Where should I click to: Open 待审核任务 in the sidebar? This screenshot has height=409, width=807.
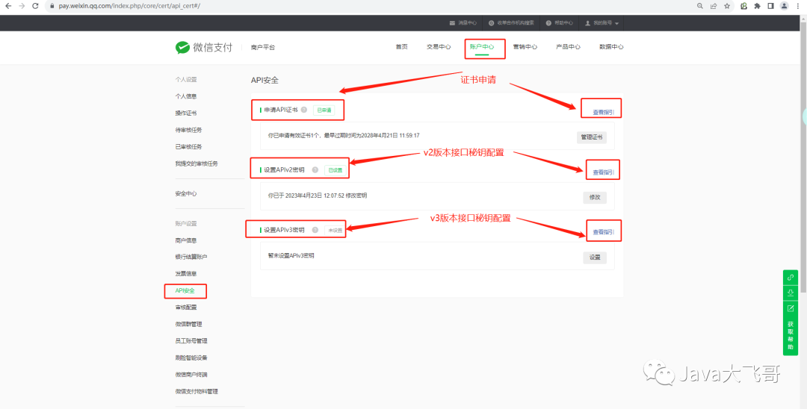coord(188,130)
